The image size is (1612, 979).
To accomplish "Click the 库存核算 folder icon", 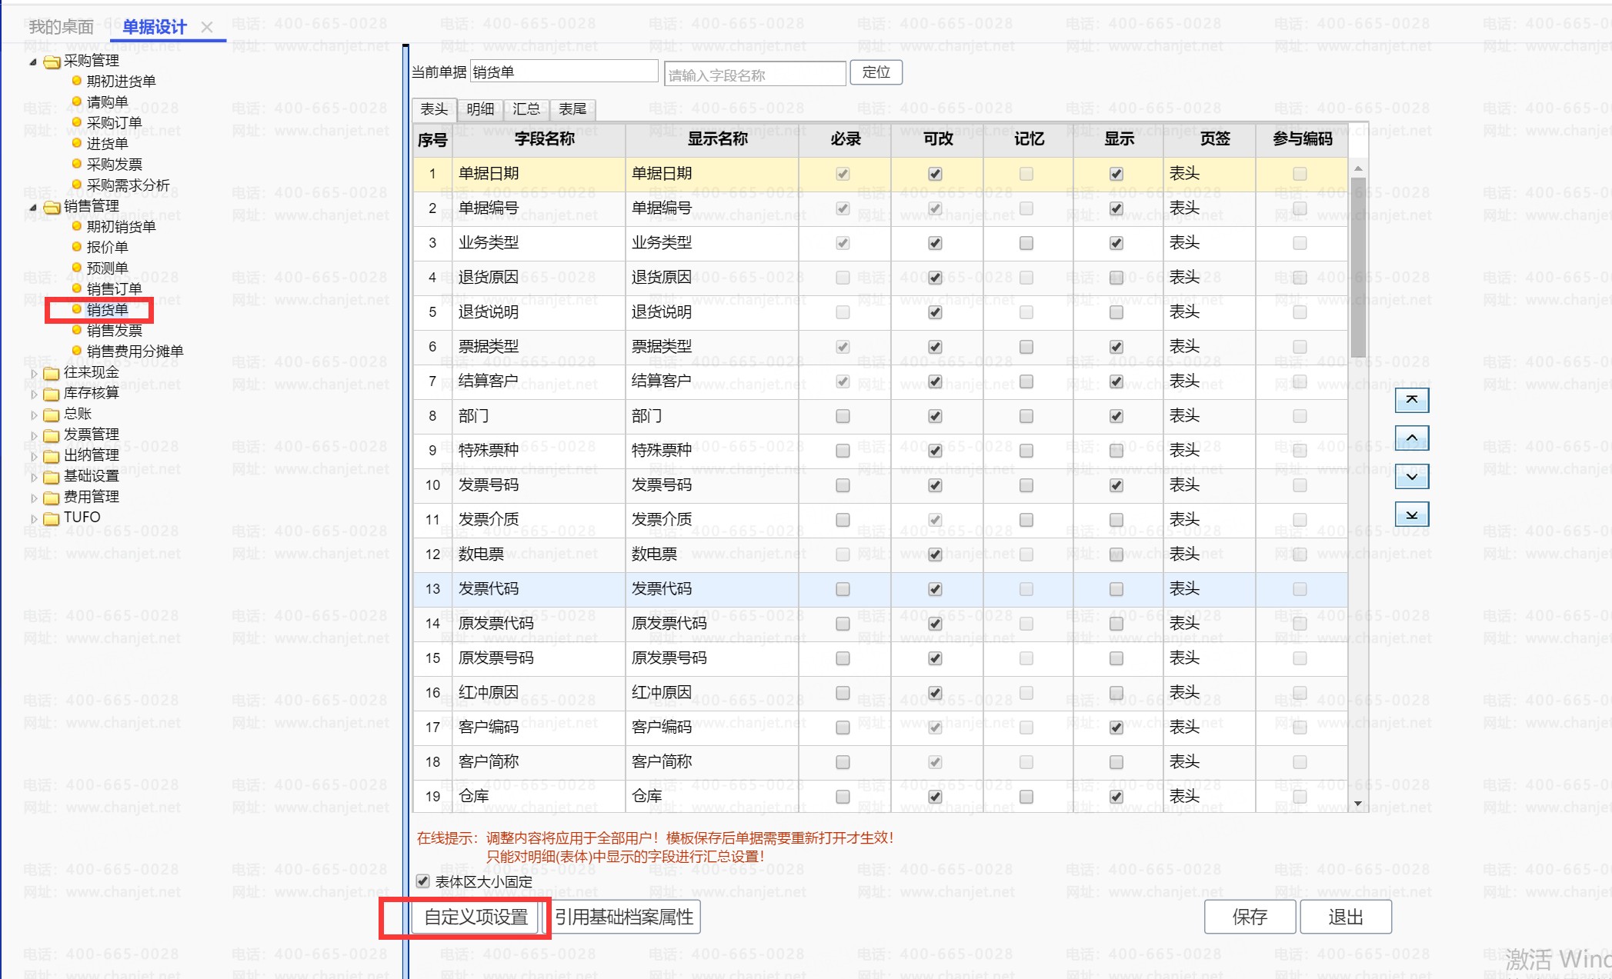I will (52, 394).
